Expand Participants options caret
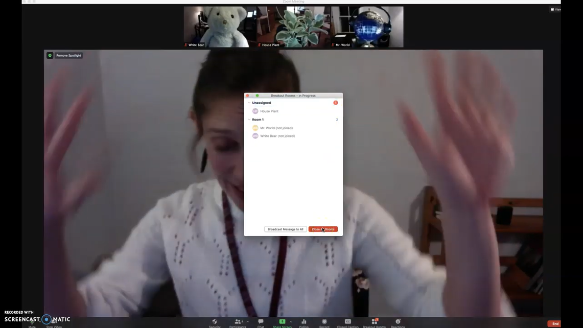The width and height of the screenshot is (583, 328). point(248,322)
